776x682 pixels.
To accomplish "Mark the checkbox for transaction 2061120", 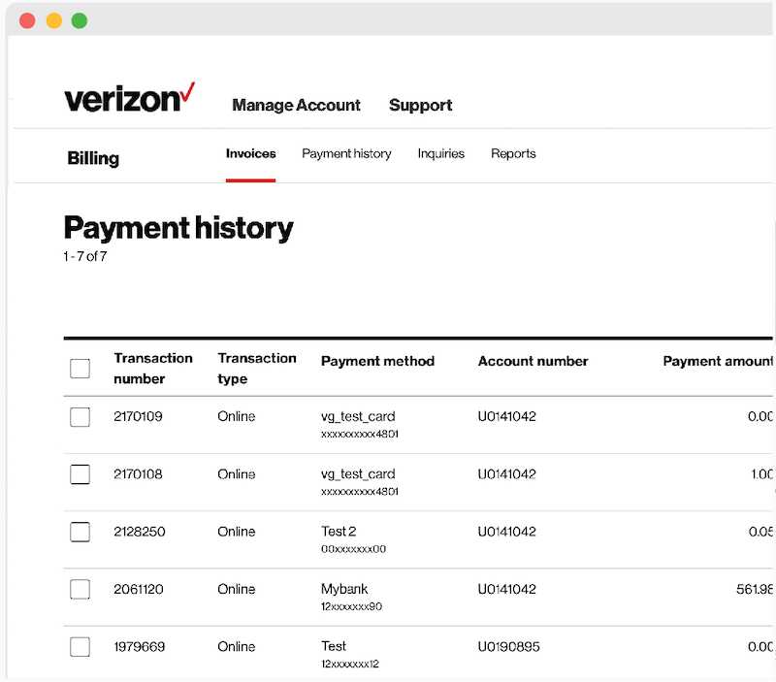I will (x=81, y=589).
